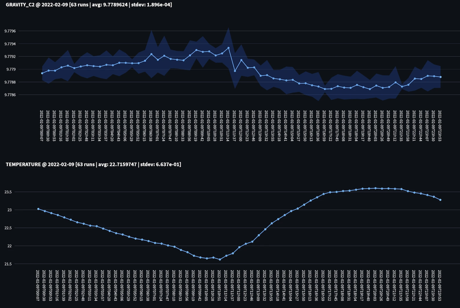Viewport: 460px width, 308px height.
Task: Click the temperature peak point at 20h03
Action: [x=375, y=188]
